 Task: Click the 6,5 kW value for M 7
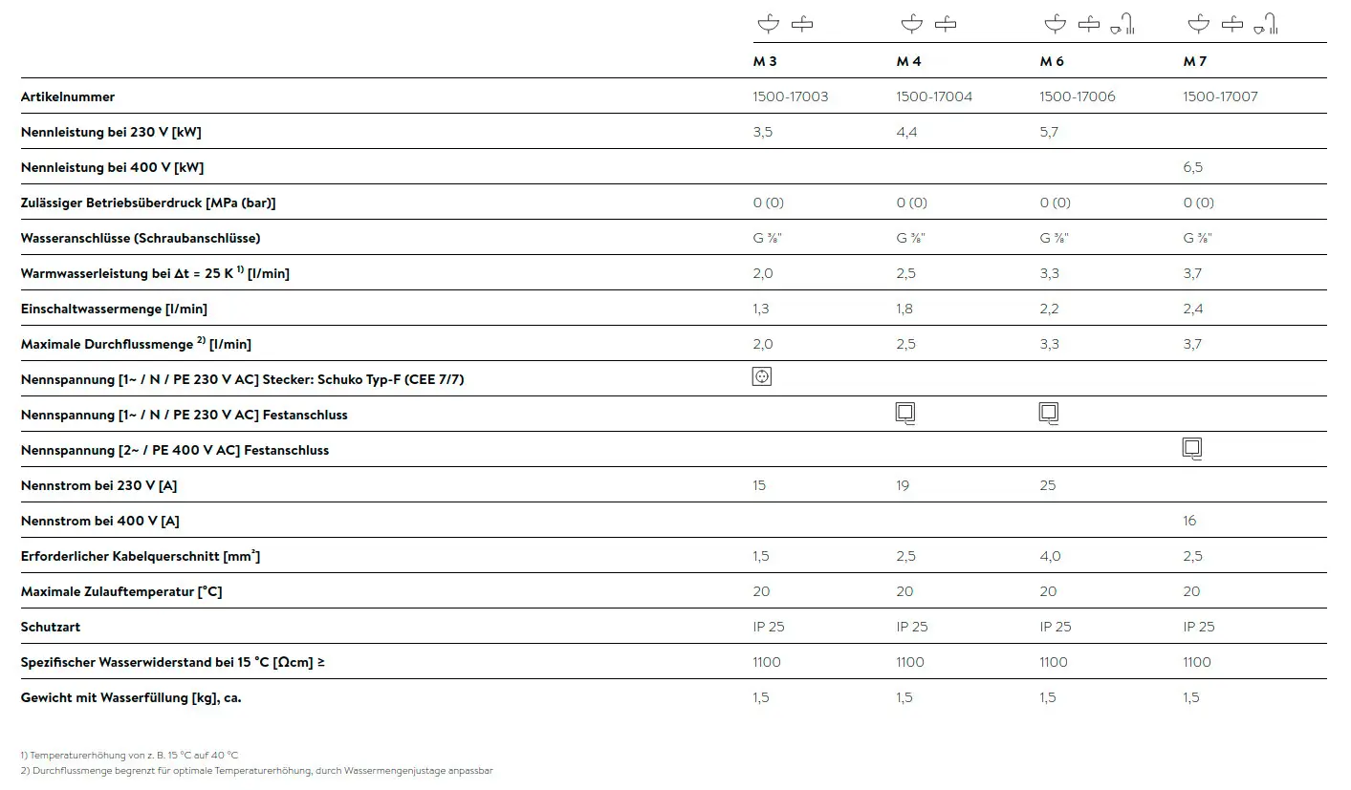[1193, 167]
